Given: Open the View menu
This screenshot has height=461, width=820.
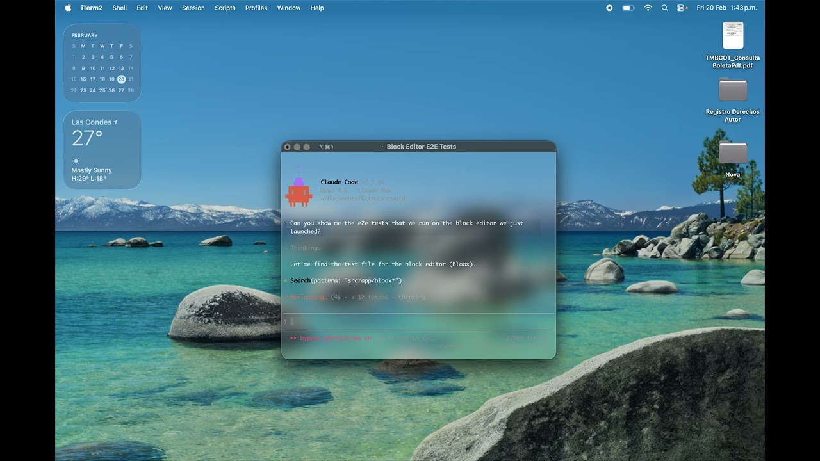Looking at the screenshot, I should (165, 8).
